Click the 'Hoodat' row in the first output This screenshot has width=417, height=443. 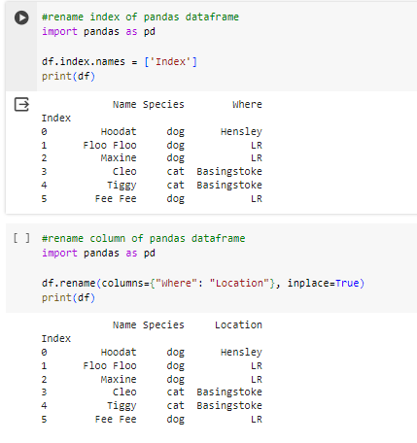pos(152,132)
